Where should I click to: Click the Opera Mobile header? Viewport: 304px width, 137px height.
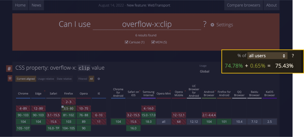pyautogui.click(x=179, y=94)
